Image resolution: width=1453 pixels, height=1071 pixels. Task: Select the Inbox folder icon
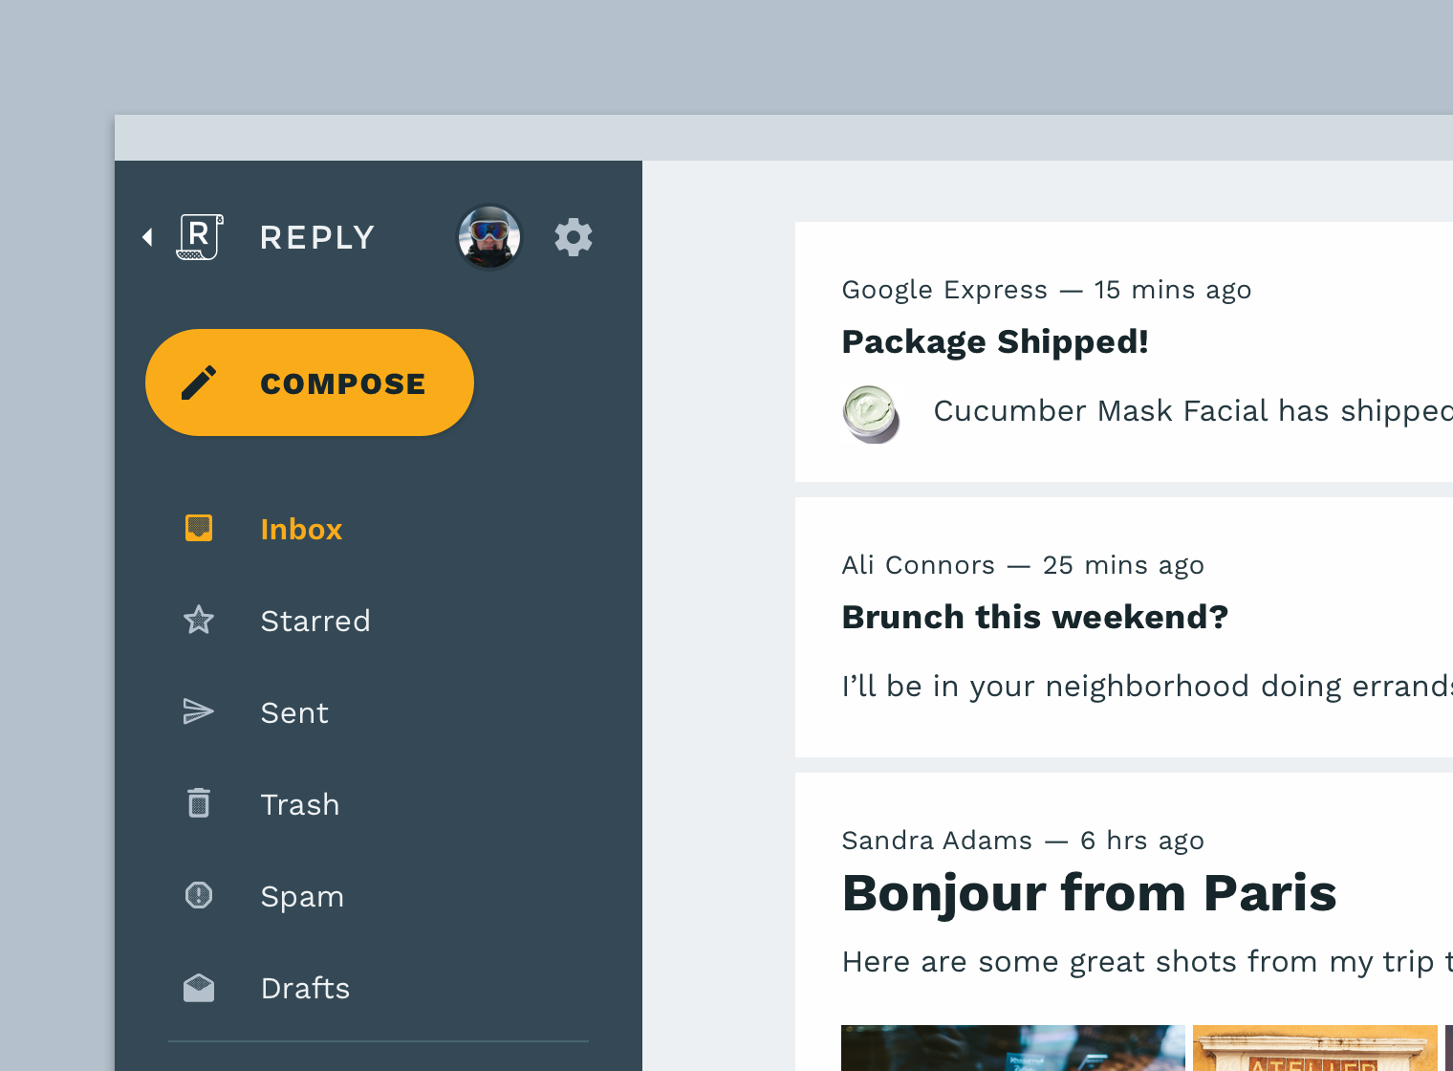coord(199,528)
